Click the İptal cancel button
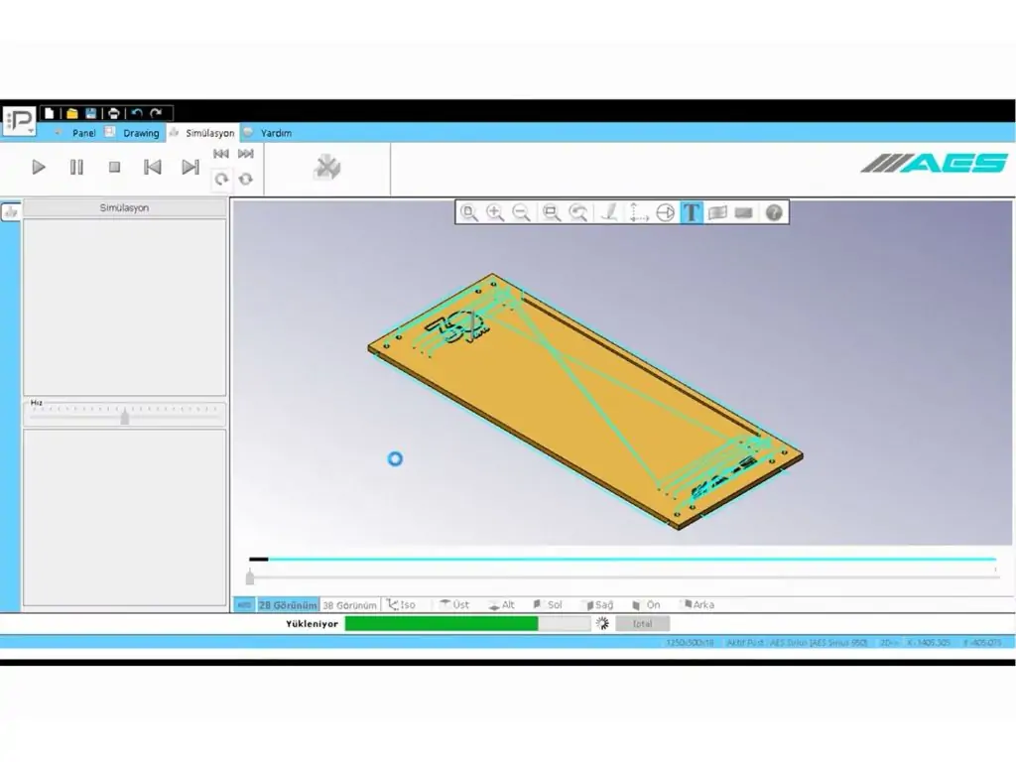Screen dimensions: 1016x762 point(642,624)
